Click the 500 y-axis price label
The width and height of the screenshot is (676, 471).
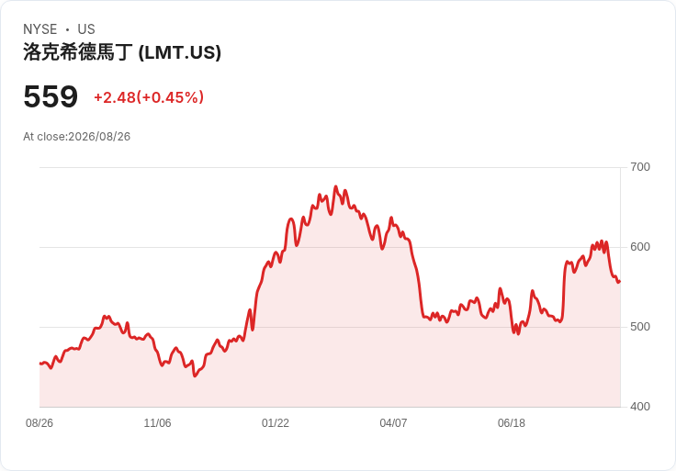(x=640, y=327)
